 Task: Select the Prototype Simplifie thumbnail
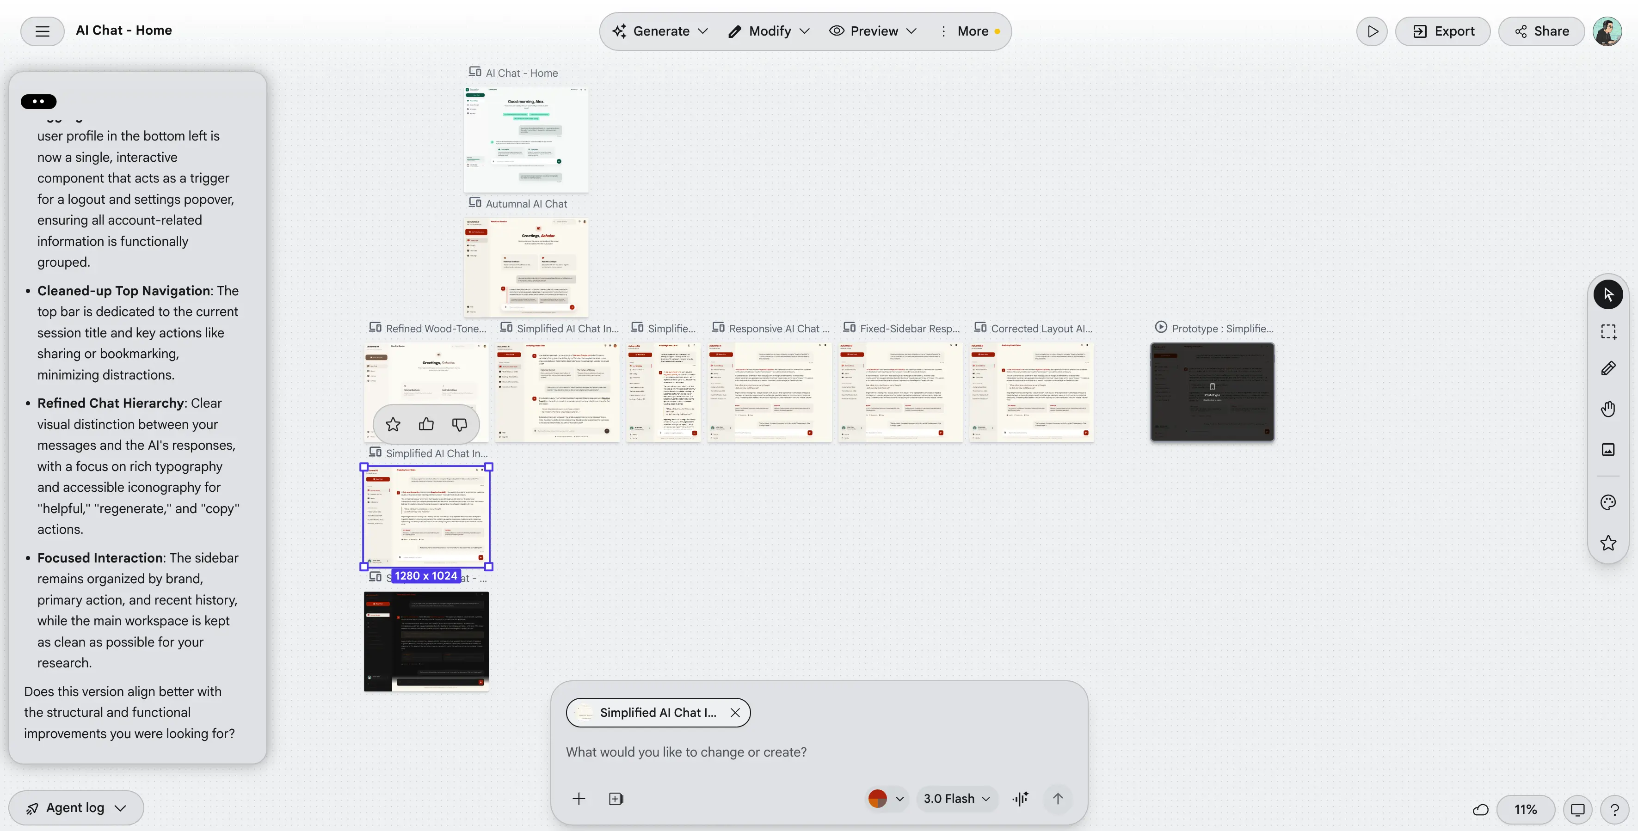(x=1211, y=392)
